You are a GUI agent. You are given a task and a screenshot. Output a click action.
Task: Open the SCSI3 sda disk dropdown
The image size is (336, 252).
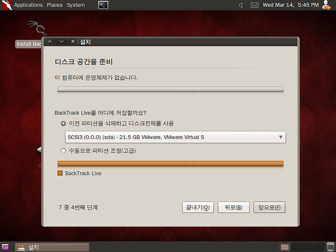[175, 137]
